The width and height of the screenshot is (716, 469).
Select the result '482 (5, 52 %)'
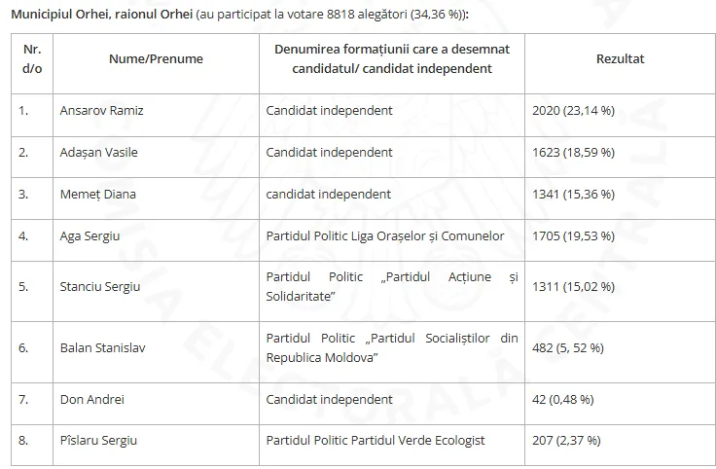click(567, 348)
